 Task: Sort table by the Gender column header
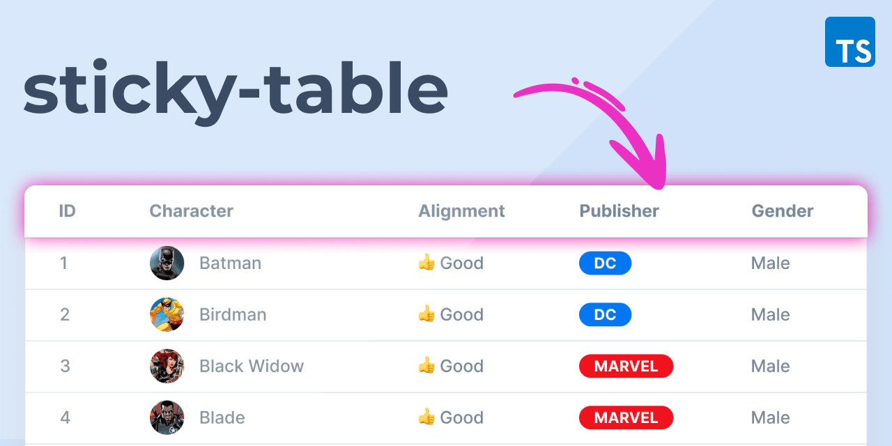782,210
